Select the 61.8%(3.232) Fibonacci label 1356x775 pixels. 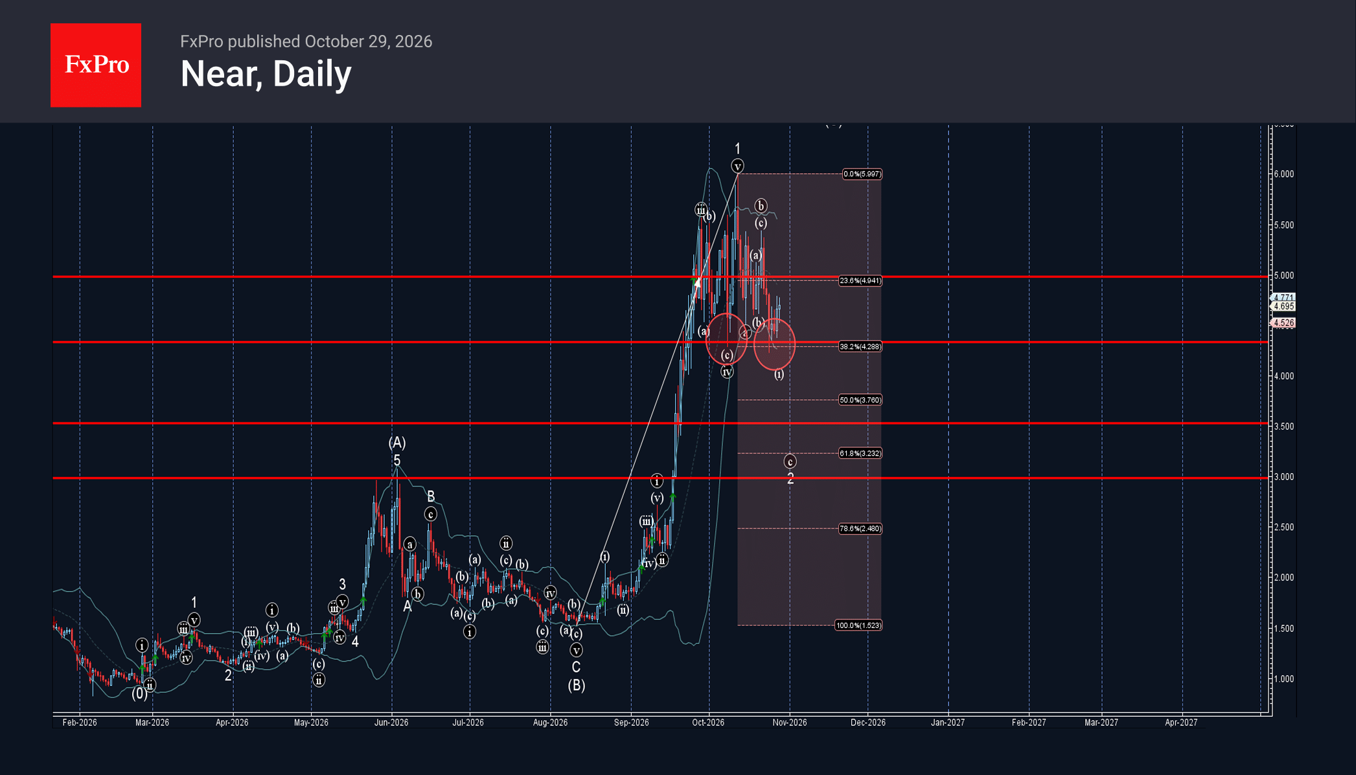coord(860,453)
